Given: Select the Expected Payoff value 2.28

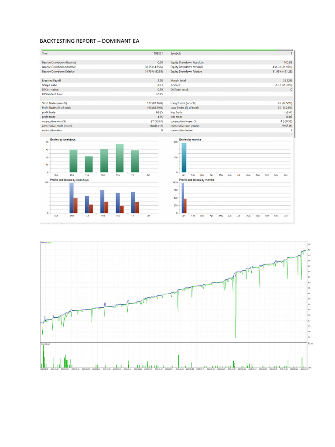Looking at the screenshot, I should [x=160, y=81].
